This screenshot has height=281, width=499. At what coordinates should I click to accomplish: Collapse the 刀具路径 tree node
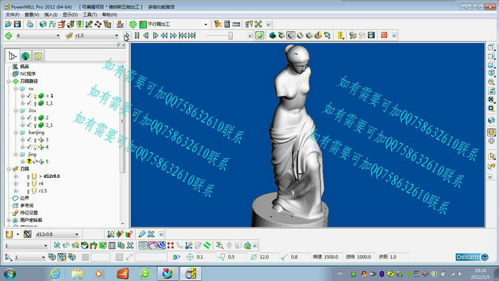coord(9,81)
